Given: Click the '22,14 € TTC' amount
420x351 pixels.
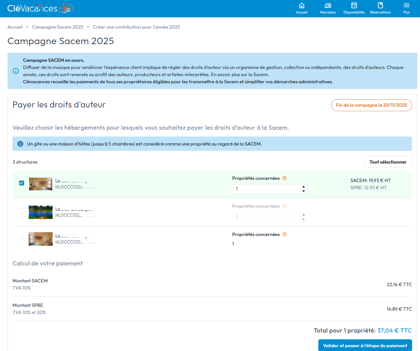Looking at the screenshot, I should tap(399, 285).
